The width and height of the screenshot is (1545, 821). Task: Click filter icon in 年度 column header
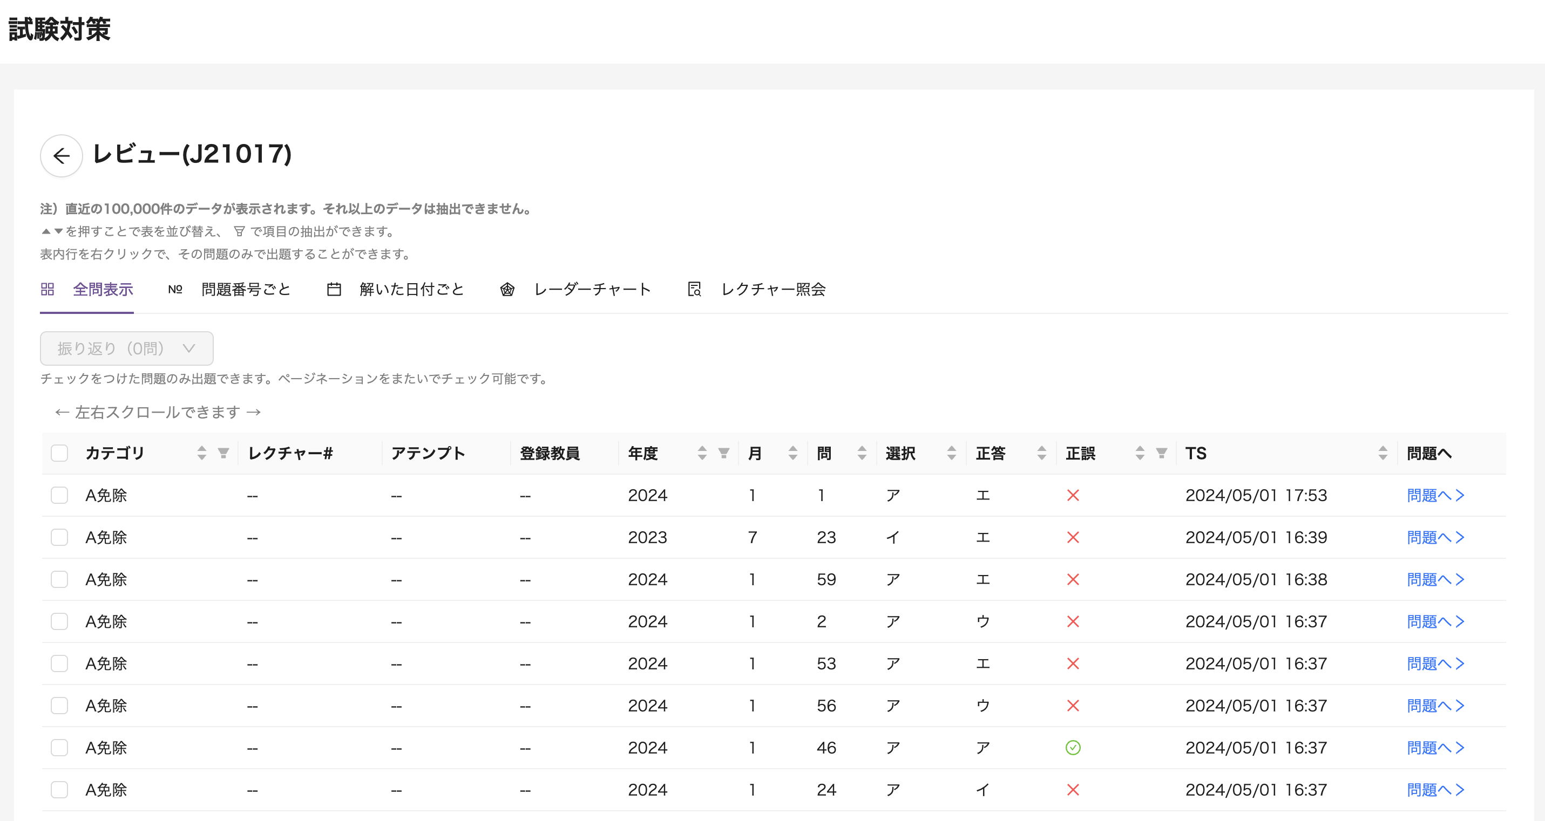[724, 453]
